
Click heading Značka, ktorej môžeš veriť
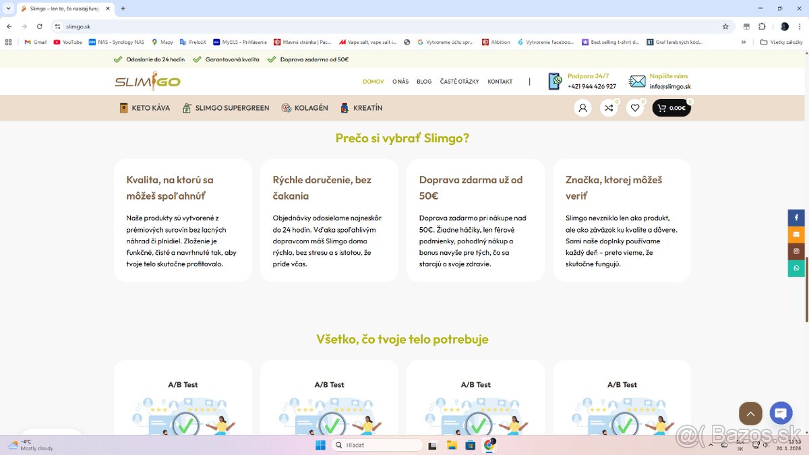click(x=614, y=188)
